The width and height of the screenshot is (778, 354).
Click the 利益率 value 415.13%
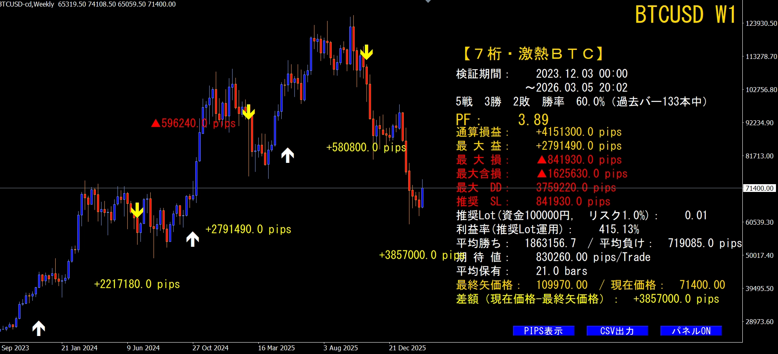(619, 229)
